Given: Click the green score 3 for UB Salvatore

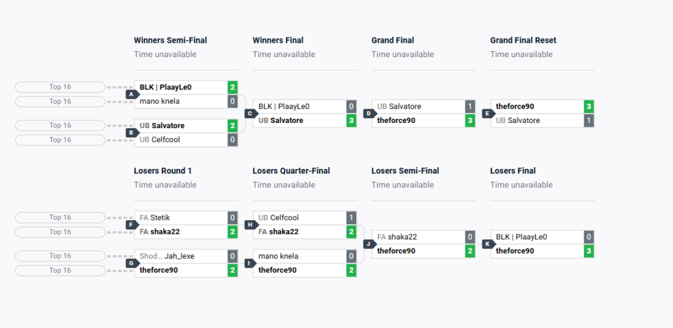Looking at the screenshot, I should point(351,120).
